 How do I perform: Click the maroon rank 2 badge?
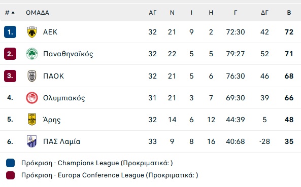point(10,54)
